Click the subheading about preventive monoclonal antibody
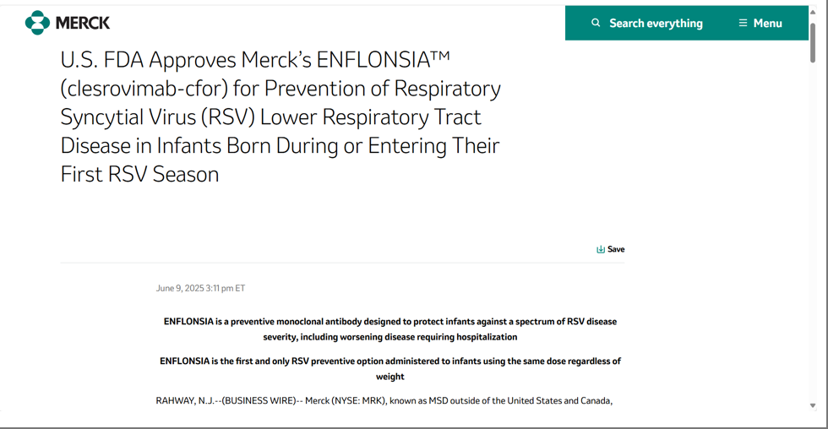The height and width of the screenshot is (429, 828). (x=390, y=329)
